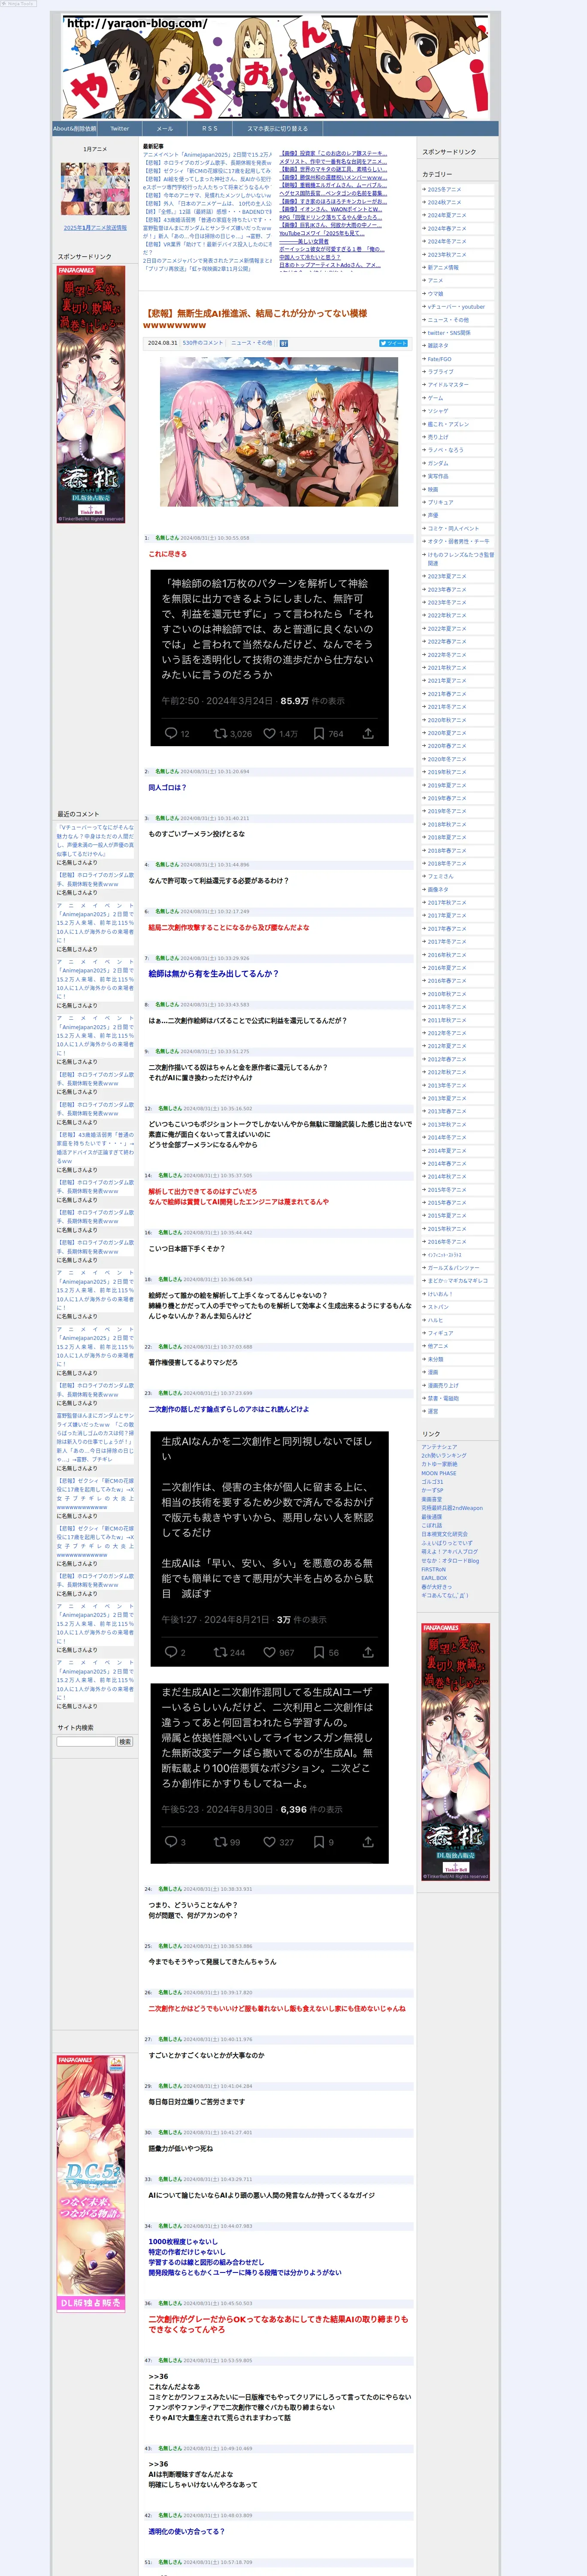587x2576 pixels.
Task: Click the retweet icon showing 3,026
Action: pos(220,734)
